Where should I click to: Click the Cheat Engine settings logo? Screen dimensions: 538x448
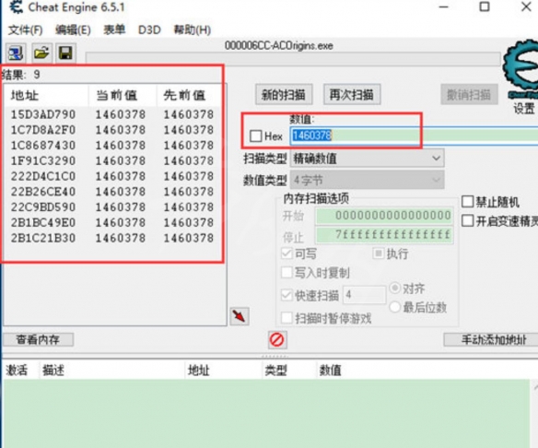pyautogui.click(x=520, y=68)
